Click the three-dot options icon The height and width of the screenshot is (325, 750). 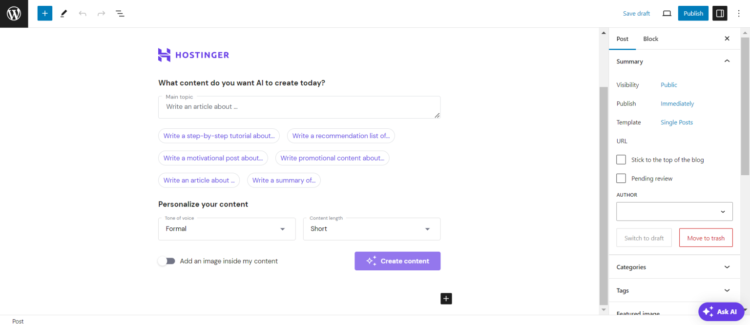(739, 13)
